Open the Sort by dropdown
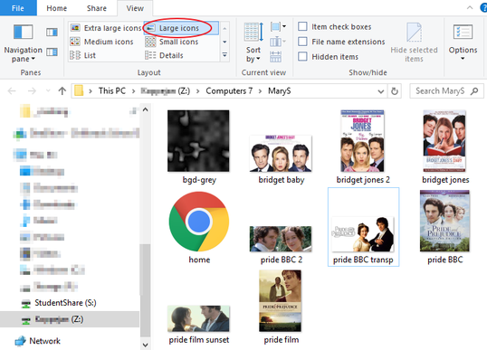 (253, 54)
